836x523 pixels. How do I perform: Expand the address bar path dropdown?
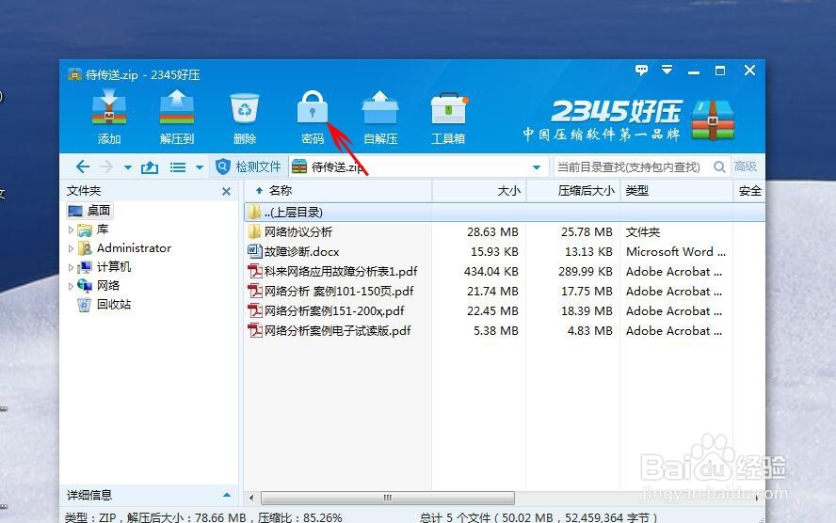tap(537, 167)
